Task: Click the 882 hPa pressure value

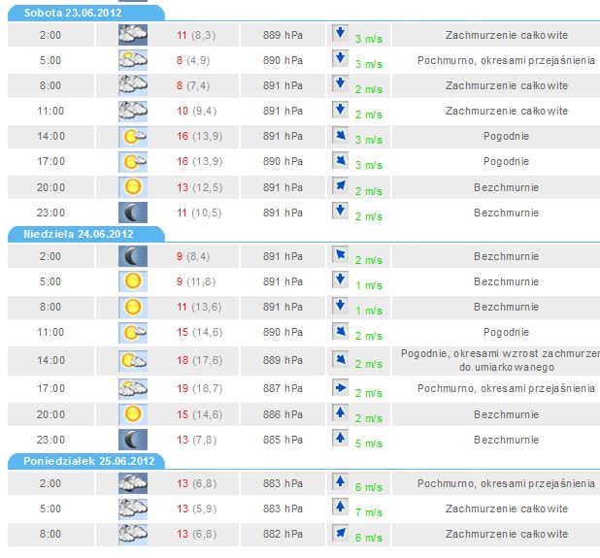Action: click(x=283, y=533)
